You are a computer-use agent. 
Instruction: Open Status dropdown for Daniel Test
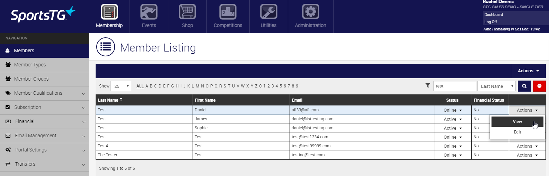tap(453, 110)
